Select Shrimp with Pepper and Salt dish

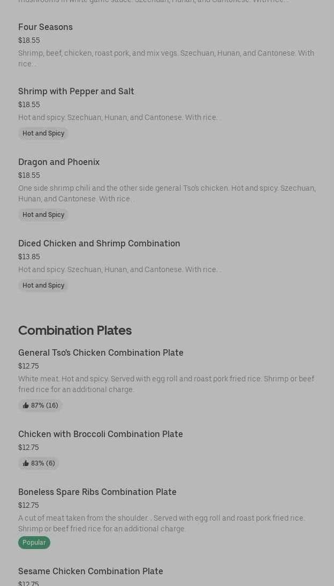click(x=76, y=91)
